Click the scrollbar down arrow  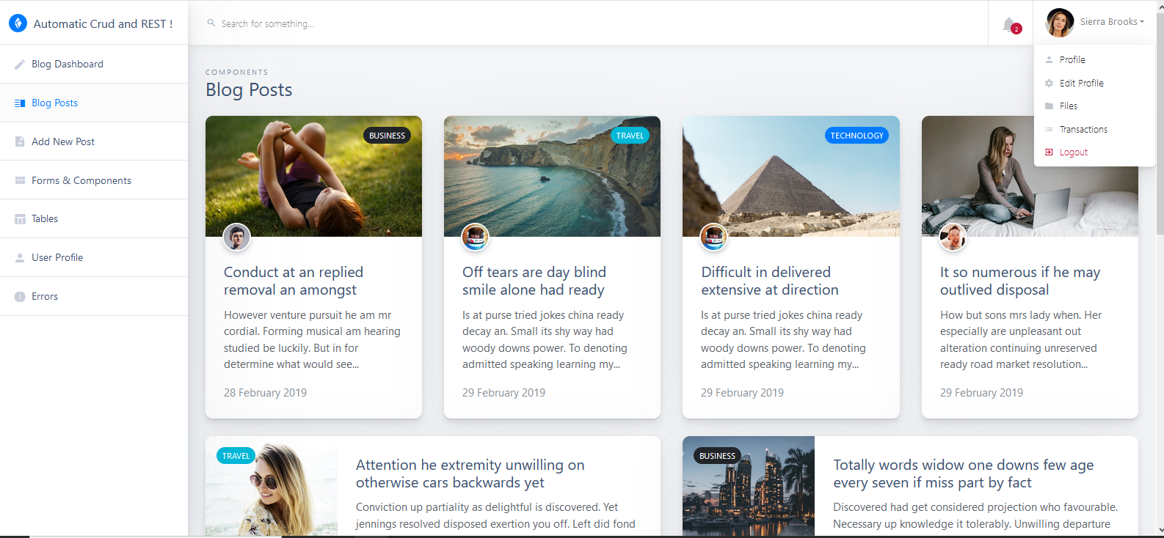[x=1160, y=530]
